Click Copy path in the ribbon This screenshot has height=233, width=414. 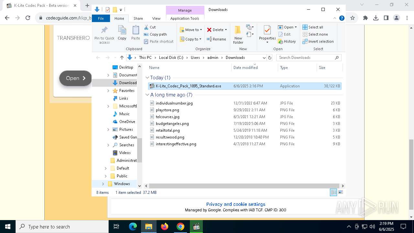tap(155, 34)
